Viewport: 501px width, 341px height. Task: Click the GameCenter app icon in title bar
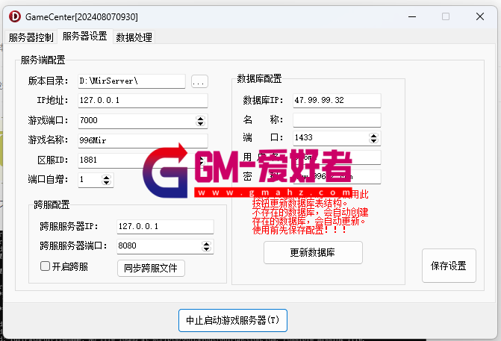[x=13, y=16]
